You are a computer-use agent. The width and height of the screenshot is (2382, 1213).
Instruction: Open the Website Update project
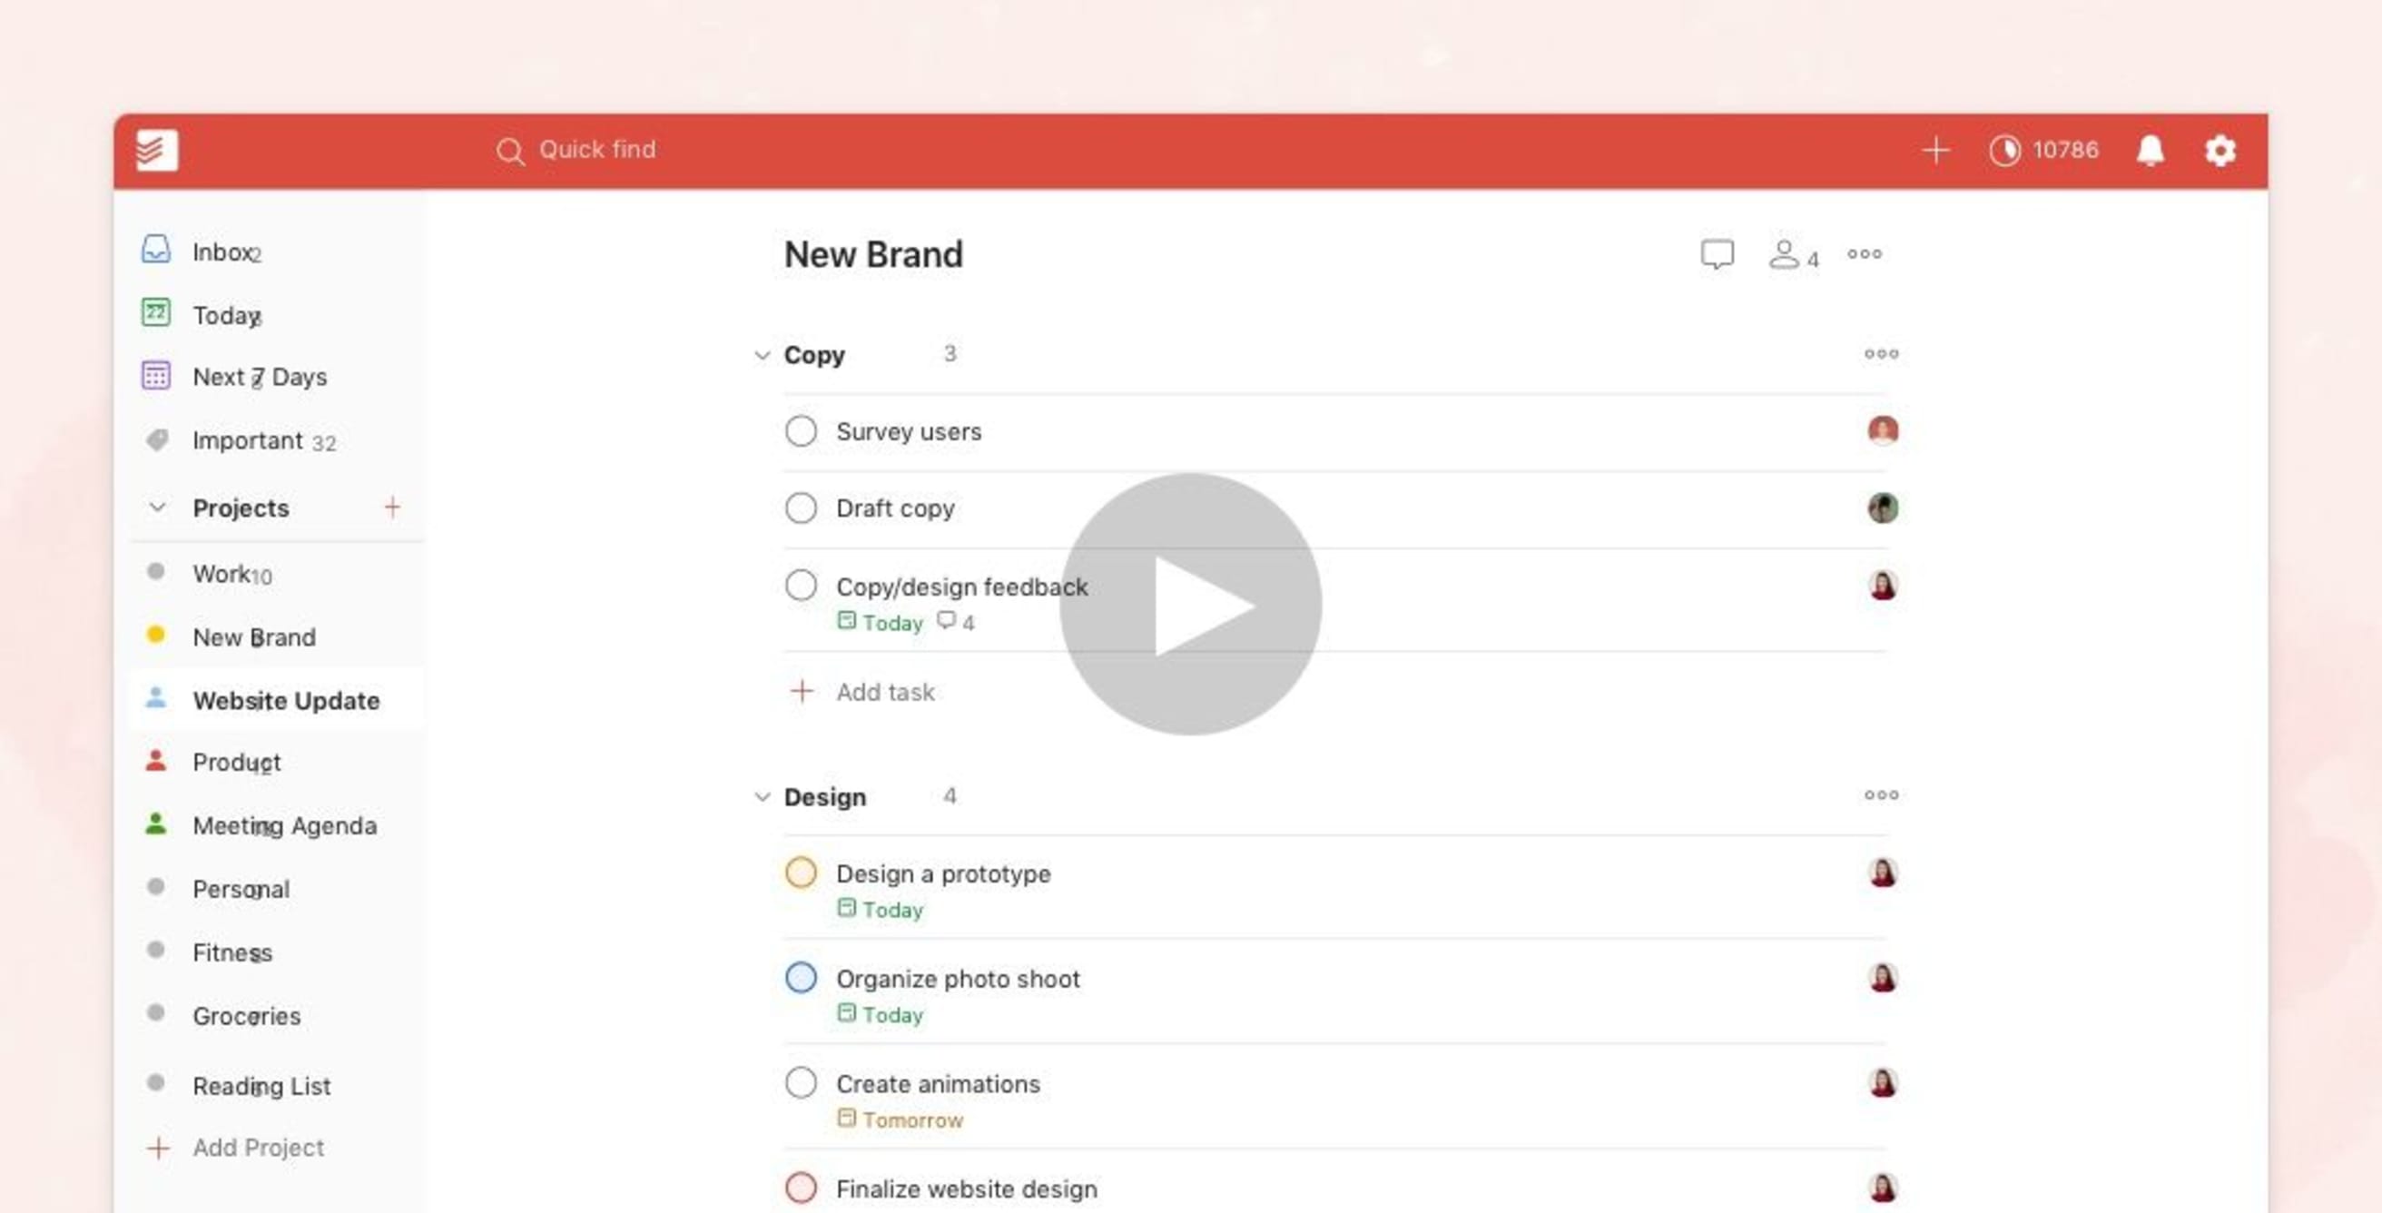tap(278, 699)
